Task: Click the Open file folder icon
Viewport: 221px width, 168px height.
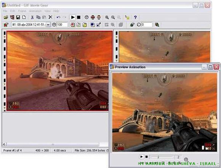Action: pos(6,17)
